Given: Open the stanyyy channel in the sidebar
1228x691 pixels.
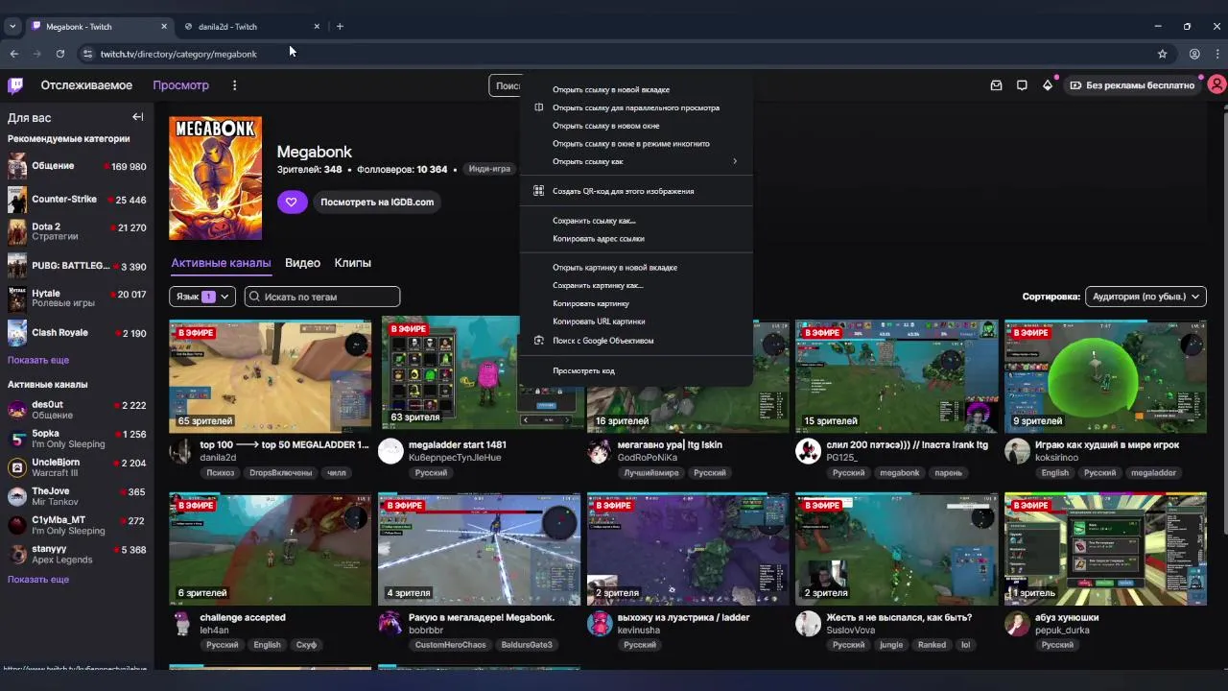Looking at the screenshot, I should click(x=77, y=554).
